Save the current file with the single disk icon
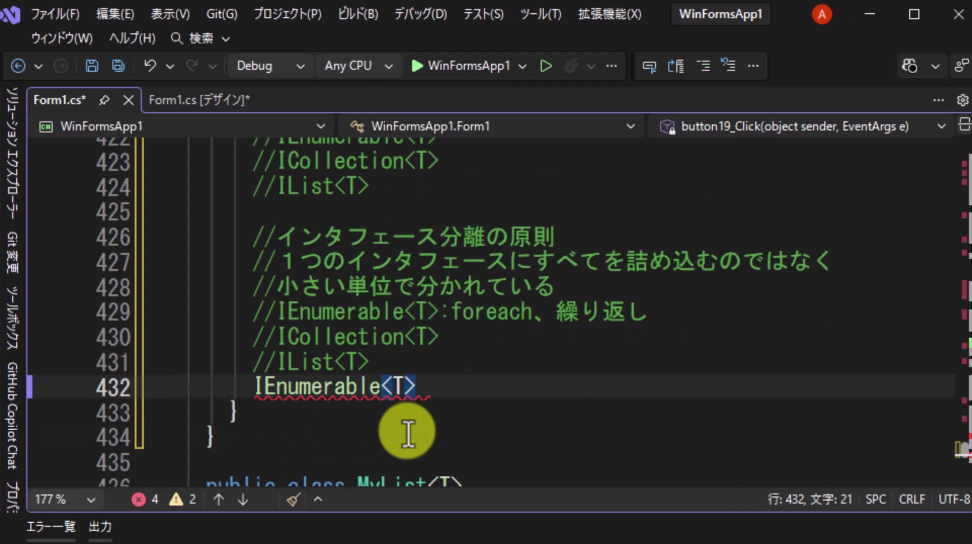The height and width of the screenshot is (544, 972). (x=92, y=66)
